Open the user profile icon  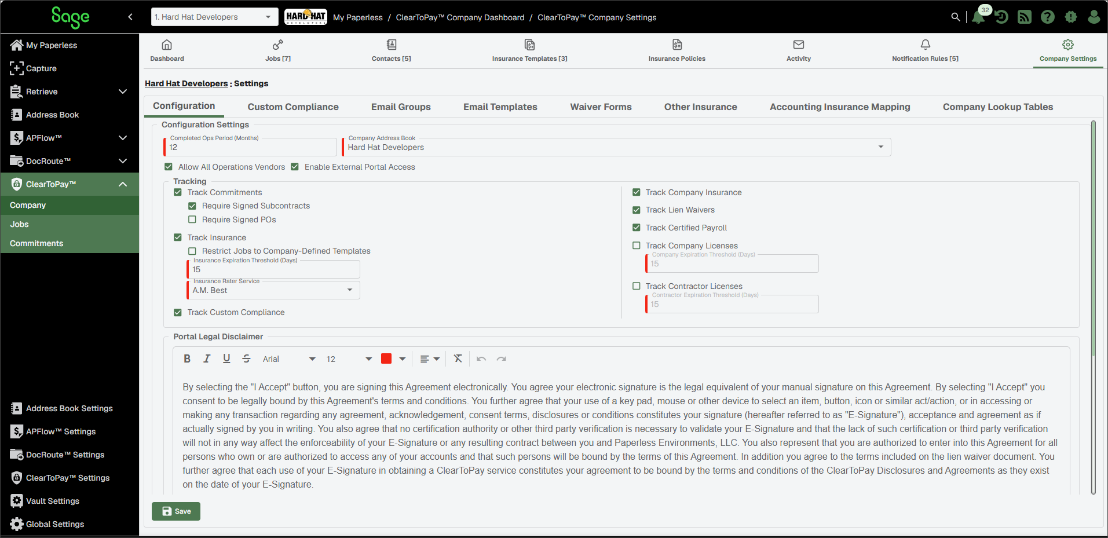pos(1094,17)
